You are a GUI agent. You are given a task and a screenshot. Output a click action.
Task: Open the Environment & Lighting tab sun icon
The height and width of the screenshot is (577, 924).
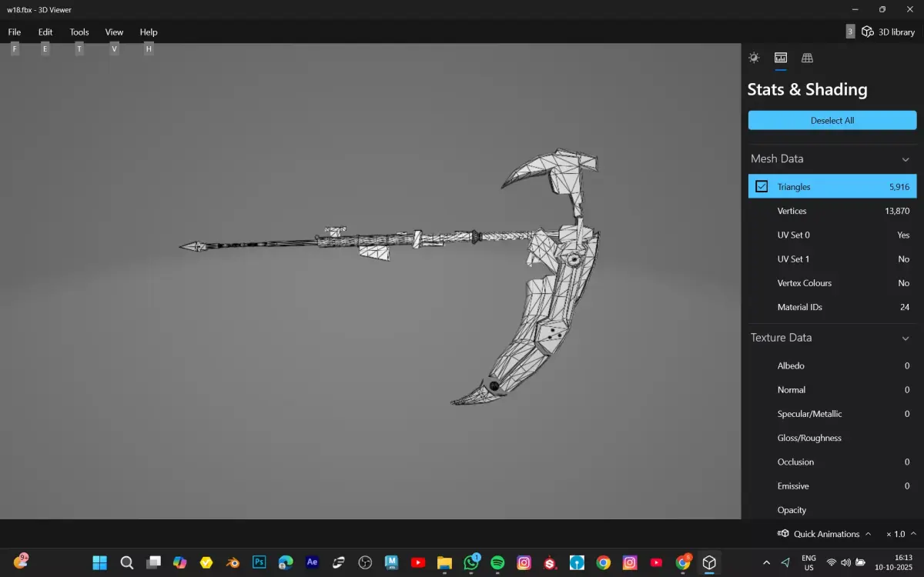point(754,58)
